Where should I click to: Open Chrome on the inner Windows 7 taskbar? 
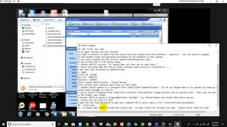(46, 114)
